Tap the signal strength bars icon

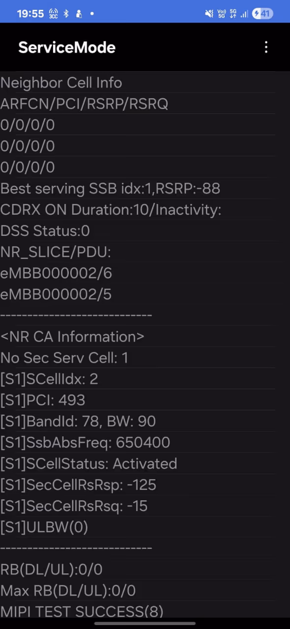[243, 14]
